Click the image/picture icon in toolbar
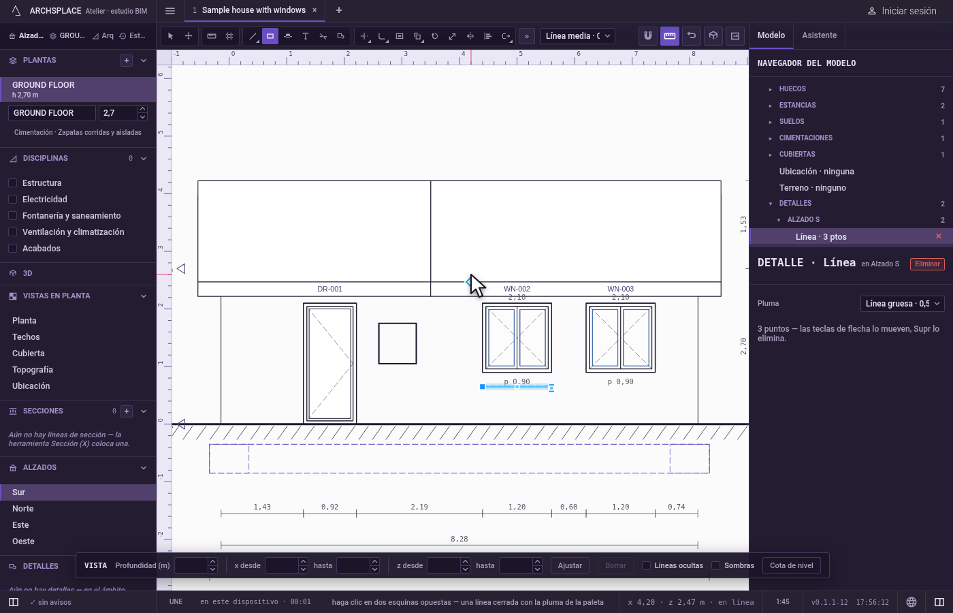 coord(735,36)
